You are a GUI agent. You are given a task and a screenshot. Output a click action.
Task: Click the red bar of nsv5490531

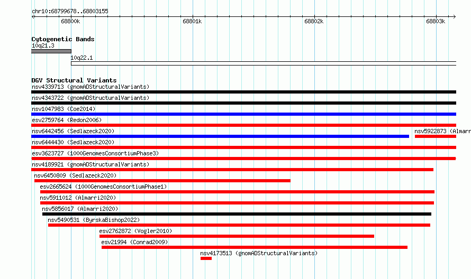[x=239, y=225]
